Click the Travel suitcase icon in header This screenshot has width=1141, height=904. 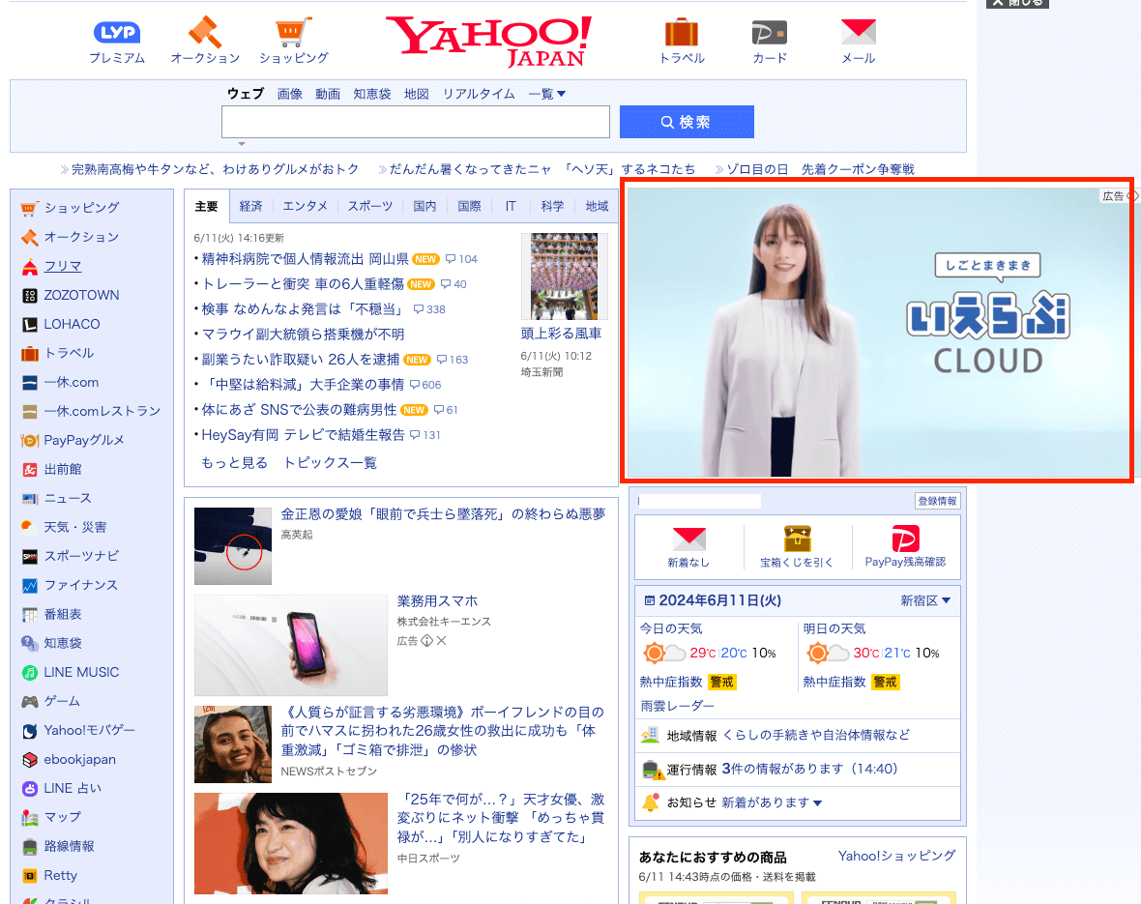click(681, 33)
